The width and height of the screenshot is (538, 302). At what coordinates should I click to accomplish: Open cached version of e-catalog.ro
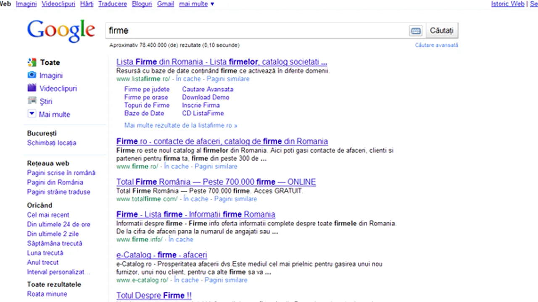coord(187,280)
